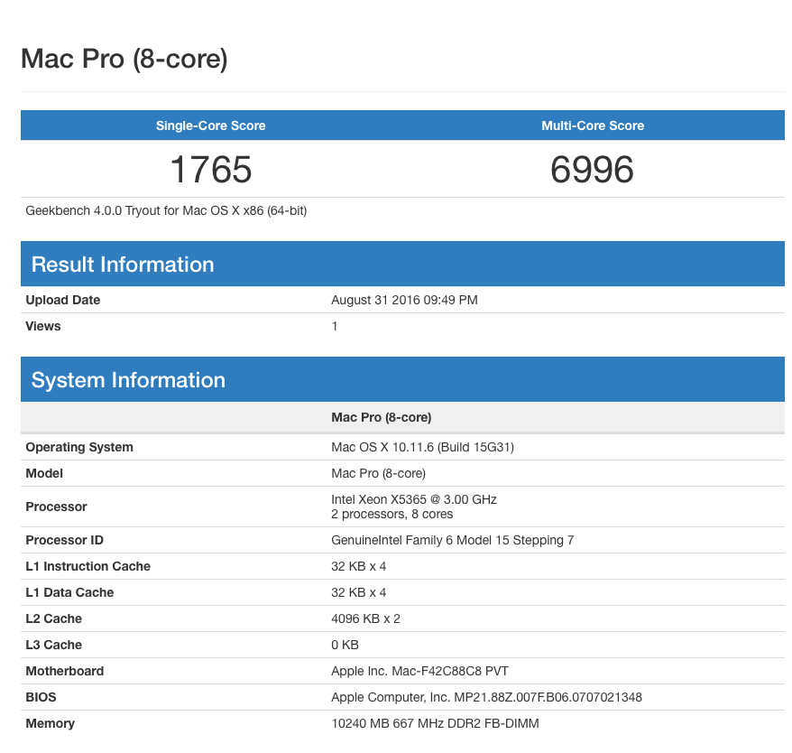This screenshot has height=753, width=792.
Task: Click the L1 Data Cache label
Action: (69, 592)
